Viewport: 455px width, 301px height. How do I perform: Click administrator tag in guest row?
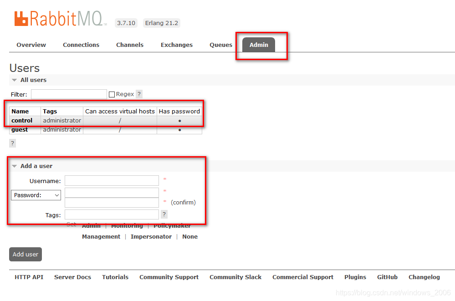[62, 130]
